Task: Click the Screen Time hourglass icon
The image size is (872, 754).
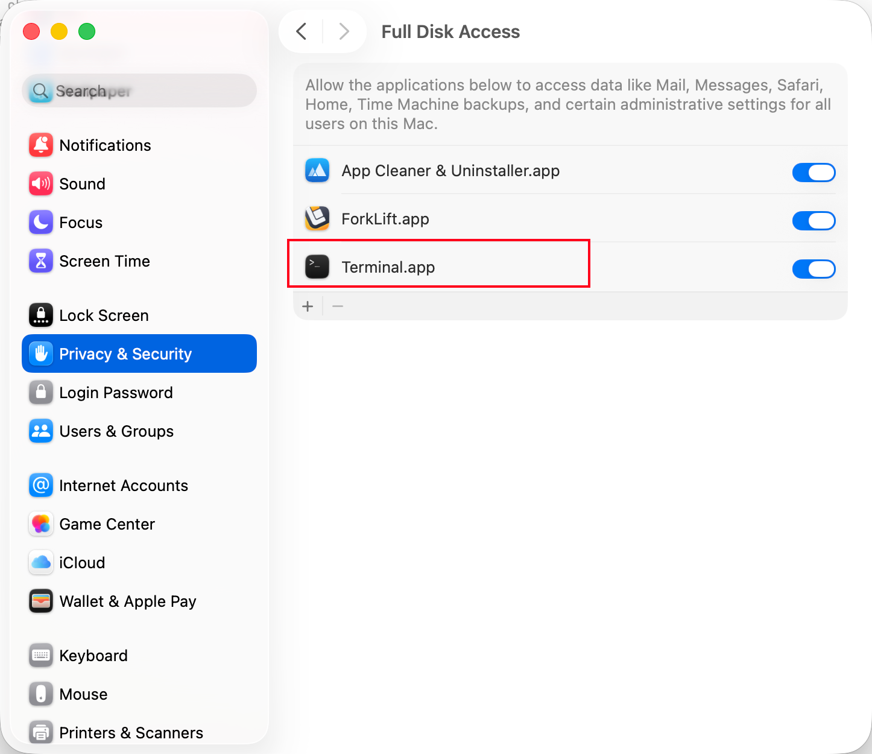Action: 41,261
